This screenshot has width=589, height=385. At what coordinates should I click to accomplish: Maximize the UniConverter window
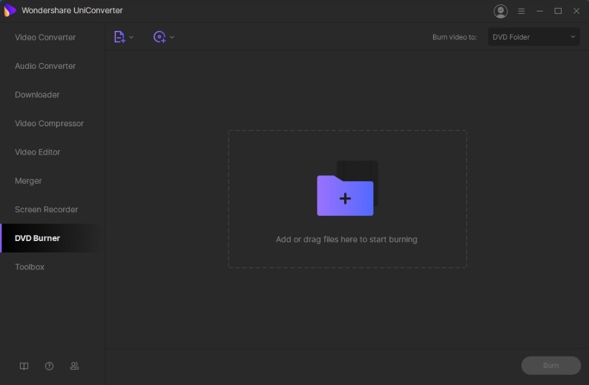click(x=558, y=11)
